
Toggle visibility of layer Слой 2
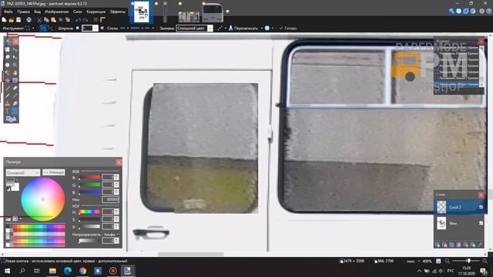click(481, 207)
